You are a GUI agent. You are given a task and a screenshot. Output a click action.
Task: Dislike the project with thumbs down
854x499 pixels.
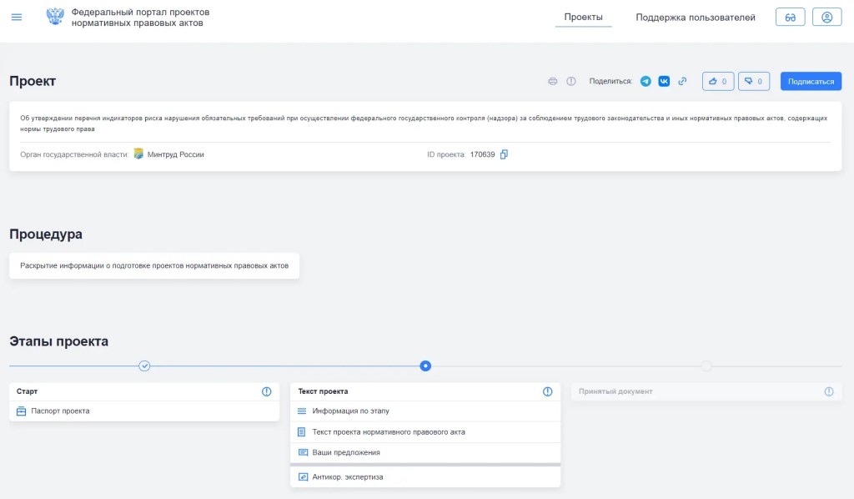[754, 81]
